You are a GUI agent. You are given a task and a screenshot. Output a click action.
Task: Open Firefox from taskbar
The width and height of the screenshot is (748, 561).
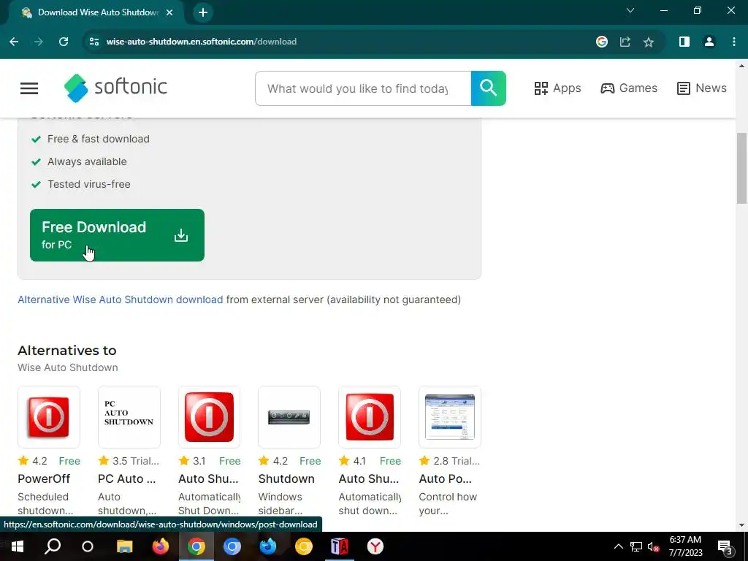pos(160,546)
